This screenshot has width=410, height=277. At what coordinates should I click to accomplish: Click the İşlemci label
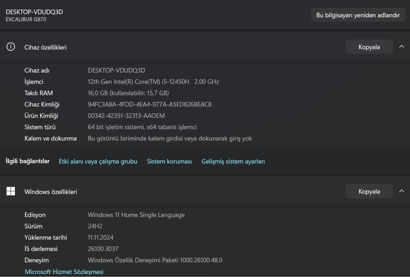click(34, 82)
